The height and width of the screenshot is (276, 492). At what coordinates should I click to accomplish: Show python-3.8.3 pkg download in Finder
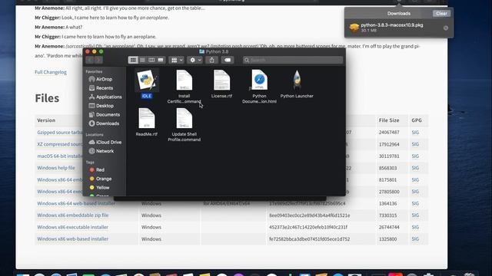(446, 28)
